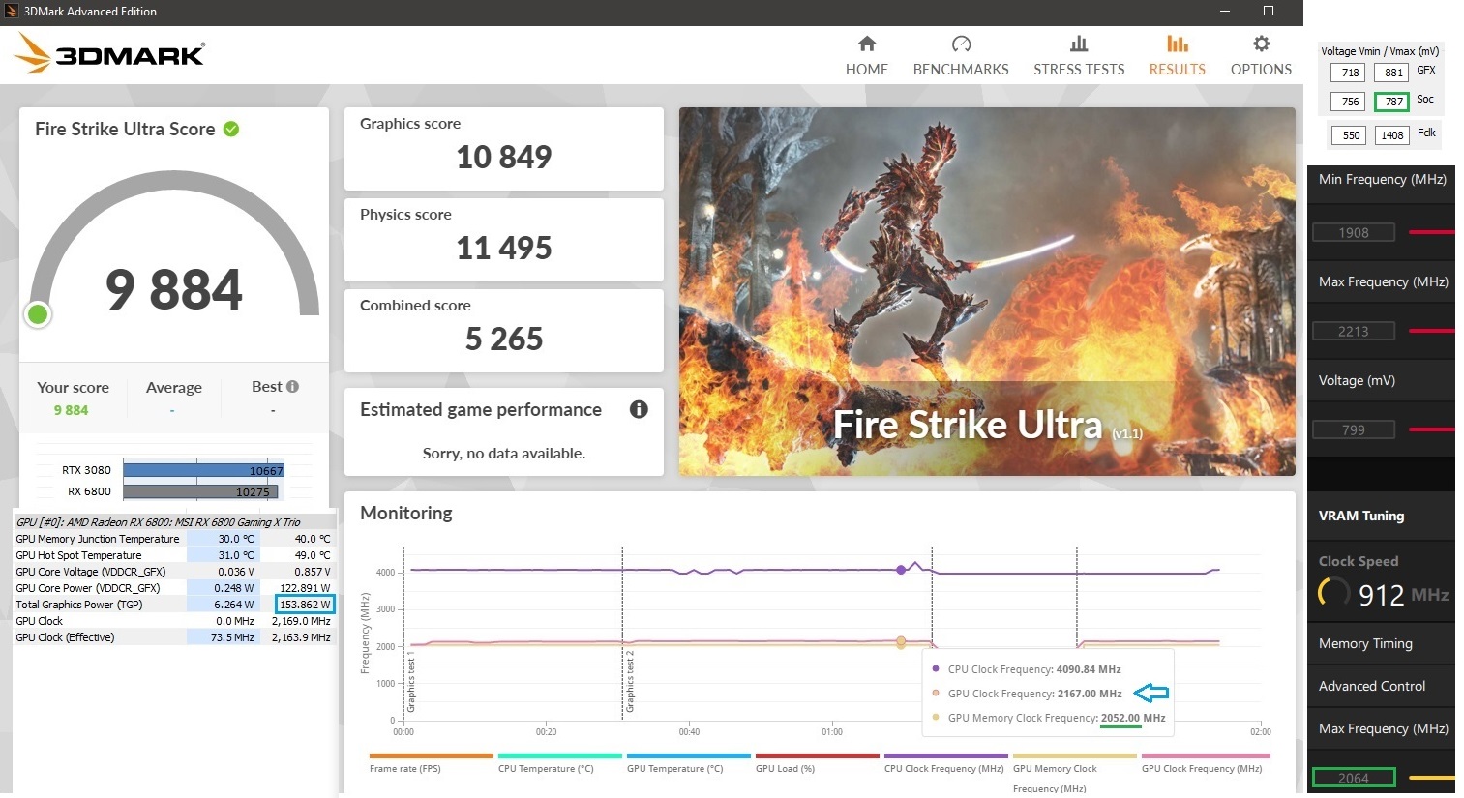Click 3DMark title bar app icon
The image size is (1464, 798).
(x=11, y=11)
